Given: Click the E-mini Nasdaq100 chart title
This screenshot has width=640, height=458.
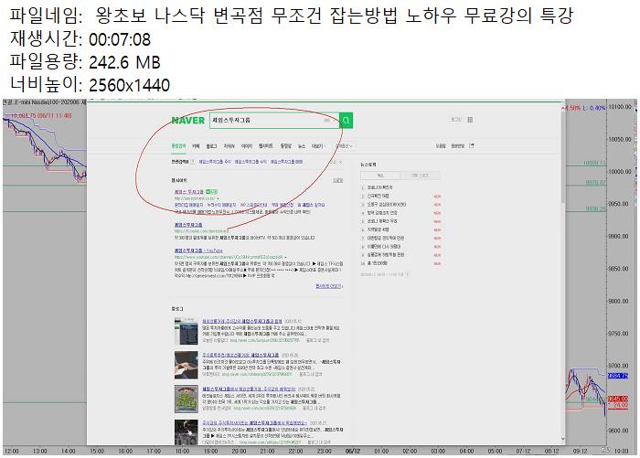Looking at the screenshot, I should (x=44, y=102).
